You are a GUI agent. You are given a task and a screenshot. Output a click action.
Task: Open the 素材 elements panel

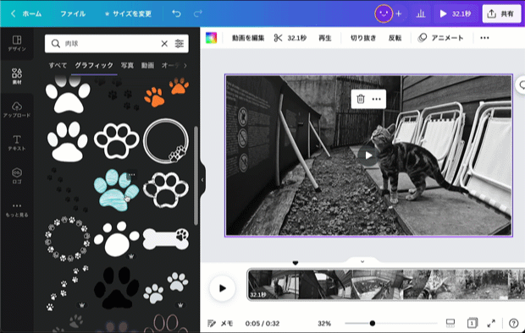(x=17, y=77)
